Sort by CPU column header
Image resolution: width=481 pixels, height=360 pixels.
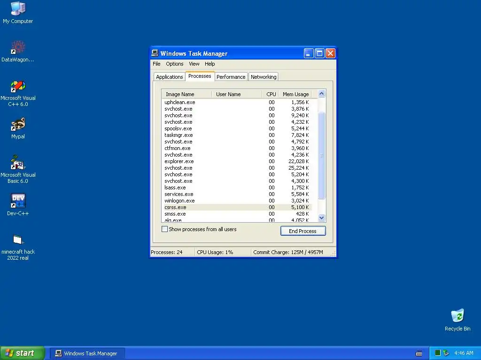pyautogui.click(x=271, y=94)
